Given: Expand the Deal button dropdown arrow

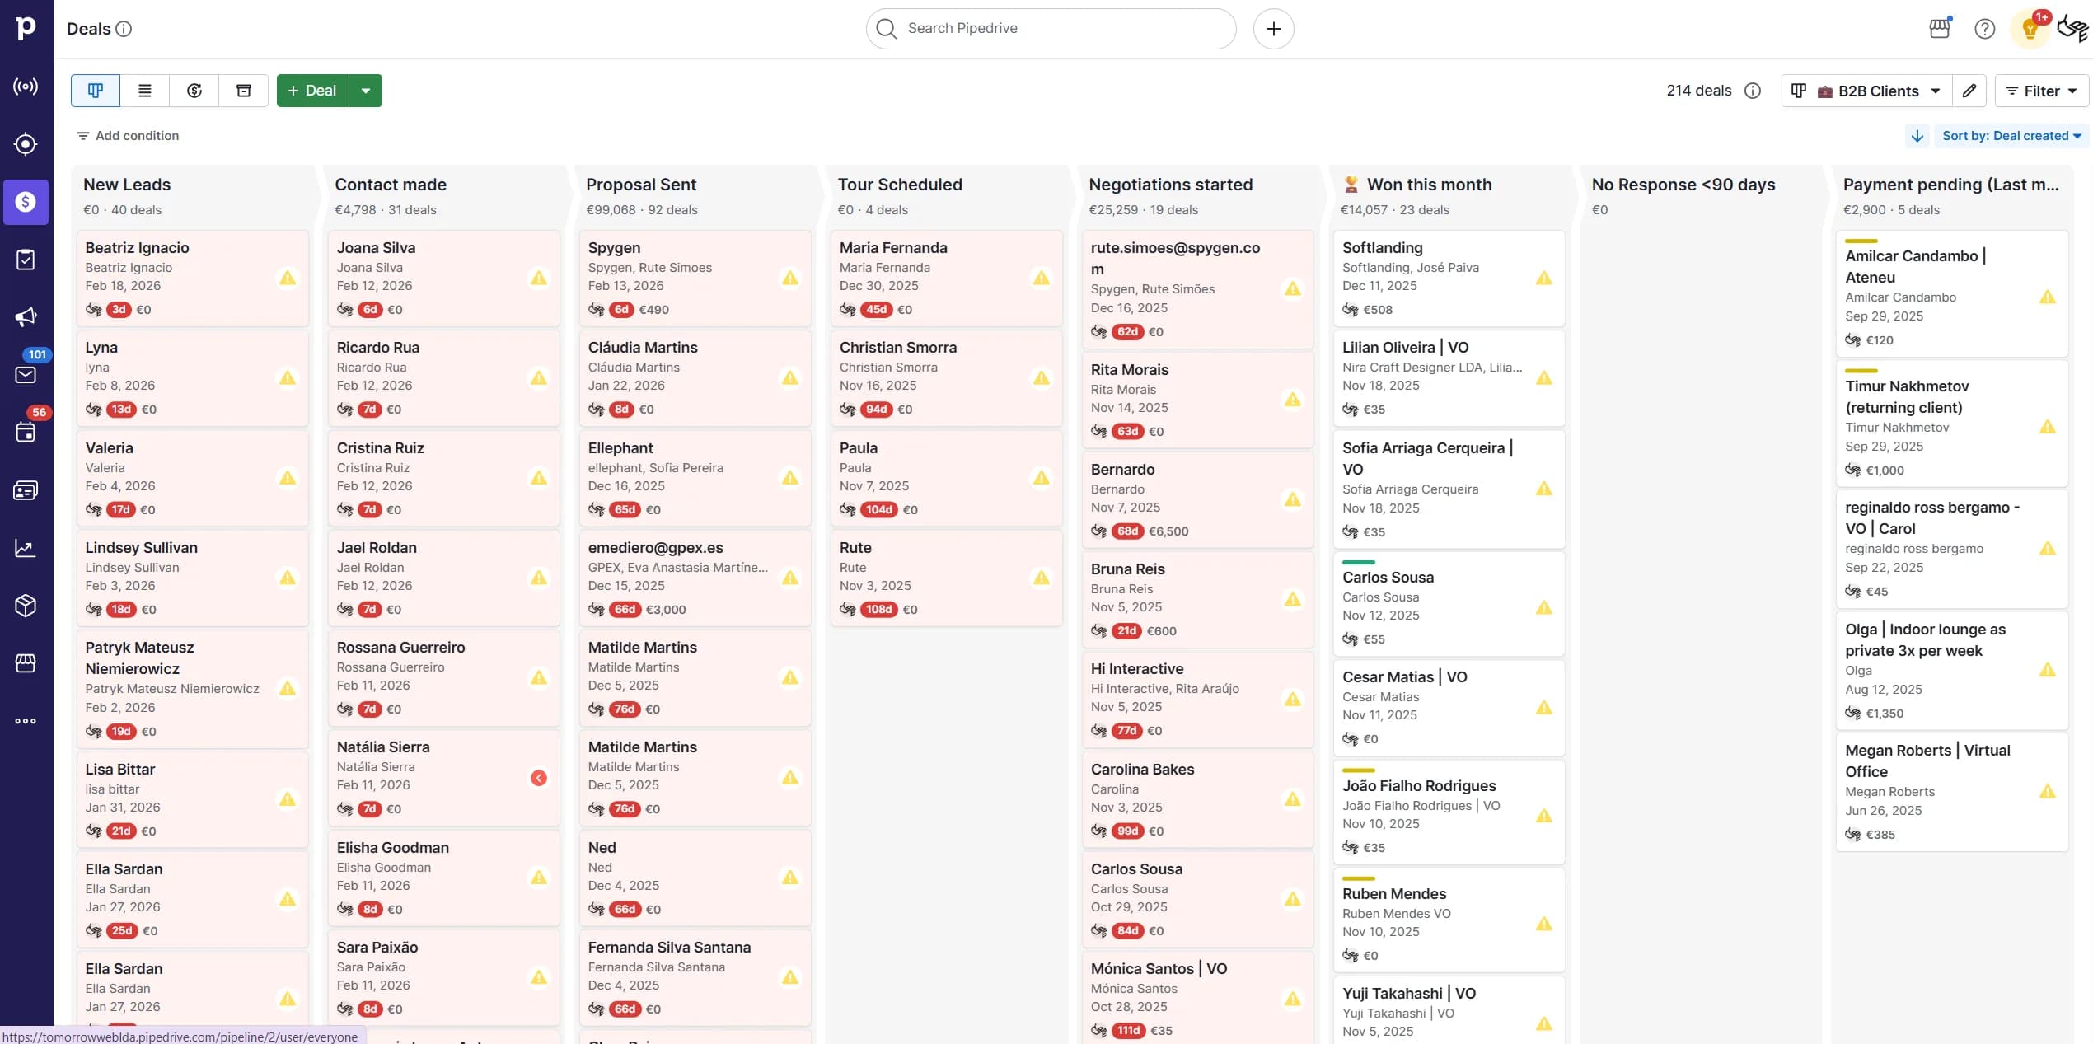Looking at the screenshot, I should pos(366,91).
